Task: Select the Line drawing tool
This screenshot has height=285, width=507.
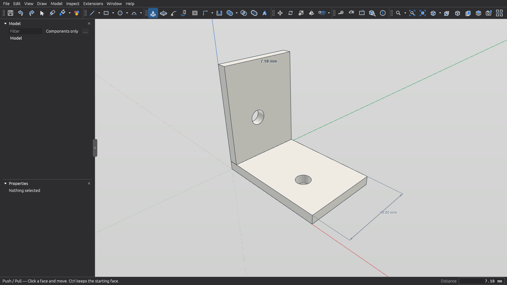Action: click(x=92, y=13)
